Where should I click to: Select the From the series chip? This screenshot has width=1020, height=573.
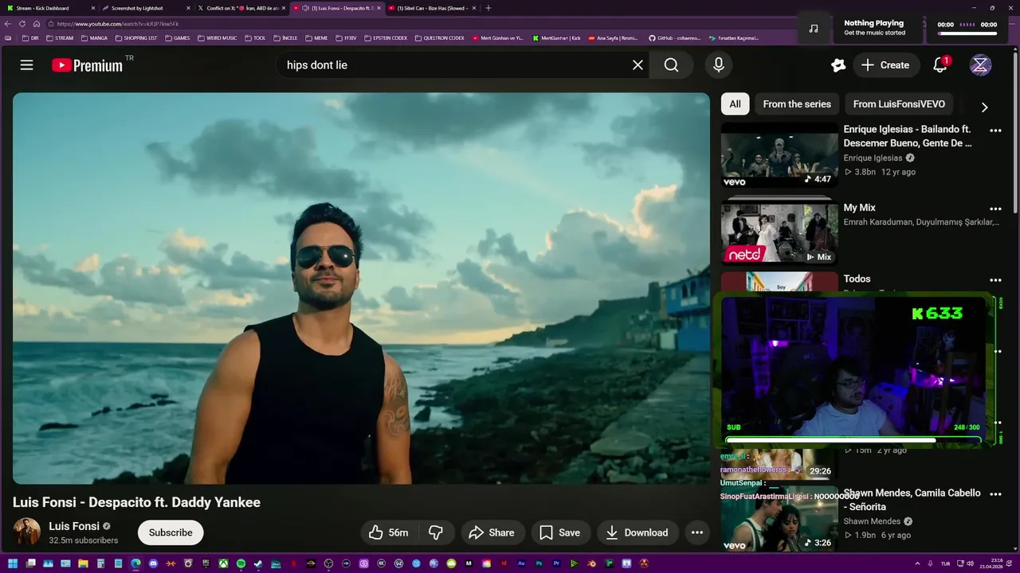pos(797,104)
